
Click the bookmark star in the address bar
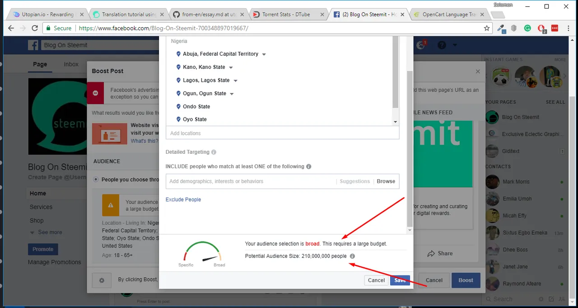click(x=487, y=28)
